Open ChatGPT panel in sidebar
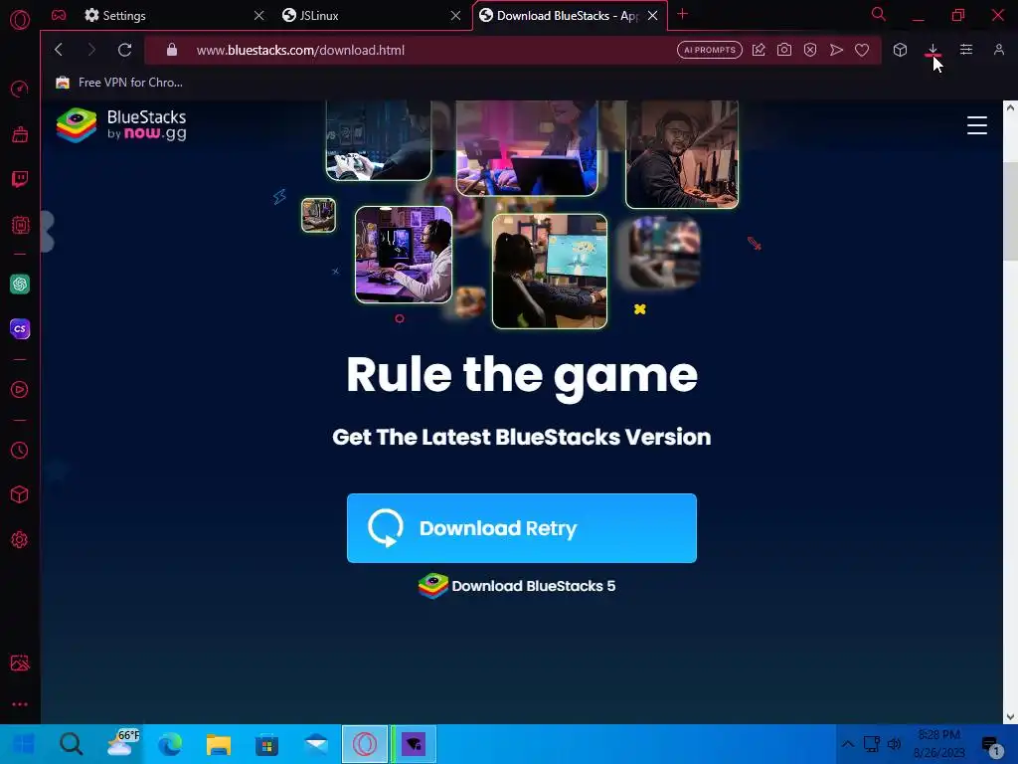This screenshot has height=764, width=1018. click(x=20, y=284)
